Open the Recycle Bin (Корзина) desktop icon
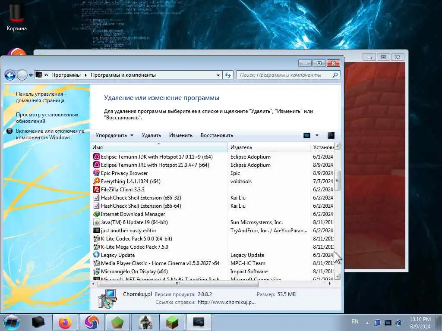Viewport: 442px width, 331px height. coord(17,17)
